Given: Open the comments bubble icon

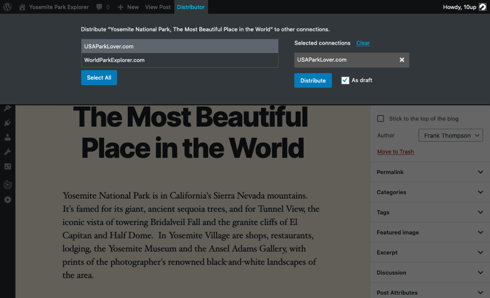Looking at the screenshot, I should pos(99,7).
